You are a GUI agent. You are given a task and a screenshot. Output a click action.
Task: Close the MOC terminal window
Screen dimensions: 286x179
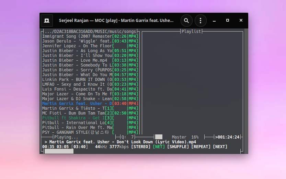click(241, 20)
